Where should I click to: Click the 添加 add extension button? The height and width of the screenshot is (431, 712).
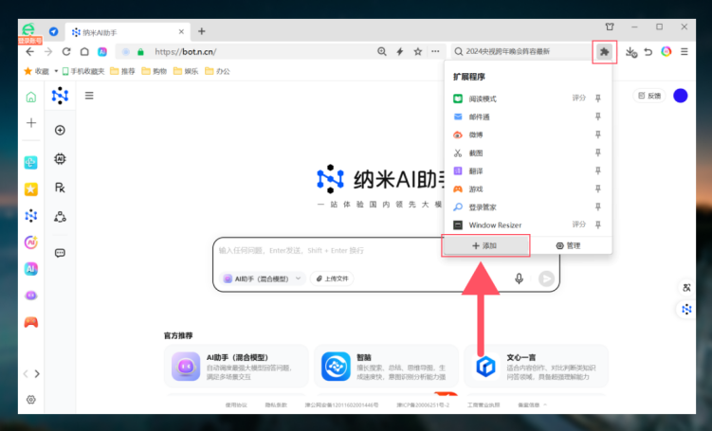pyautogui.click(x=485, y=245)
